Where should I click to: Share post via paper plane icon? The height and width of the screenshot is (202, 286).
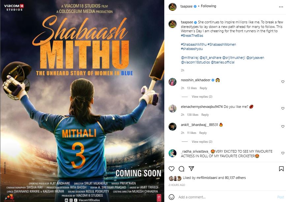[x=191, y=168]
